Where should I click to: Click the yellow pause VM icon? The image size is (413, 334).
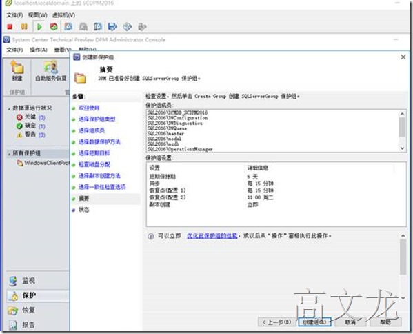(24, 27)
